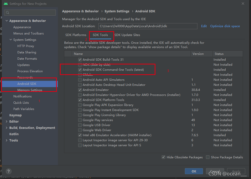Select the SDK Tools tab
The width and height of the screenshot is (251, 179).
pyautogui.click(x=100, y=35)
